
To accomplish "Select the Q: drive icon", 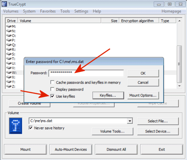I will (9, 45).
